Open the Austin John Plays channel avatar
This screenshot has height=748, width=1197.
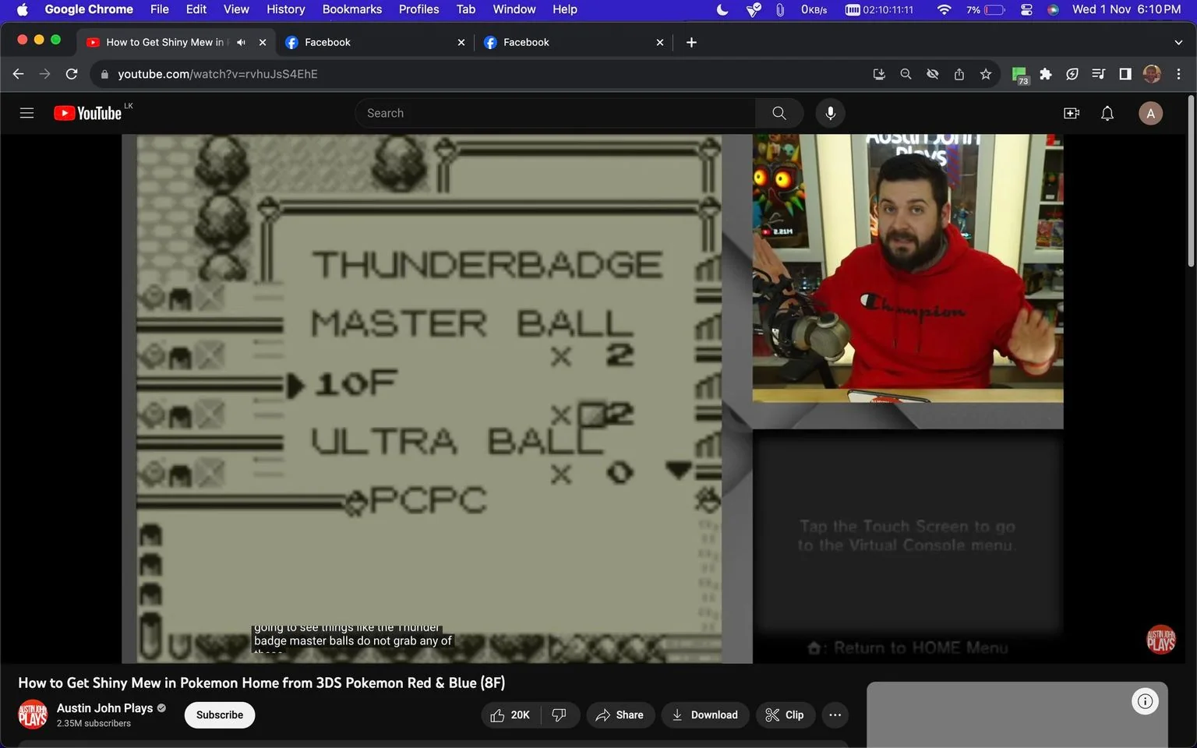tap(33, 715)
